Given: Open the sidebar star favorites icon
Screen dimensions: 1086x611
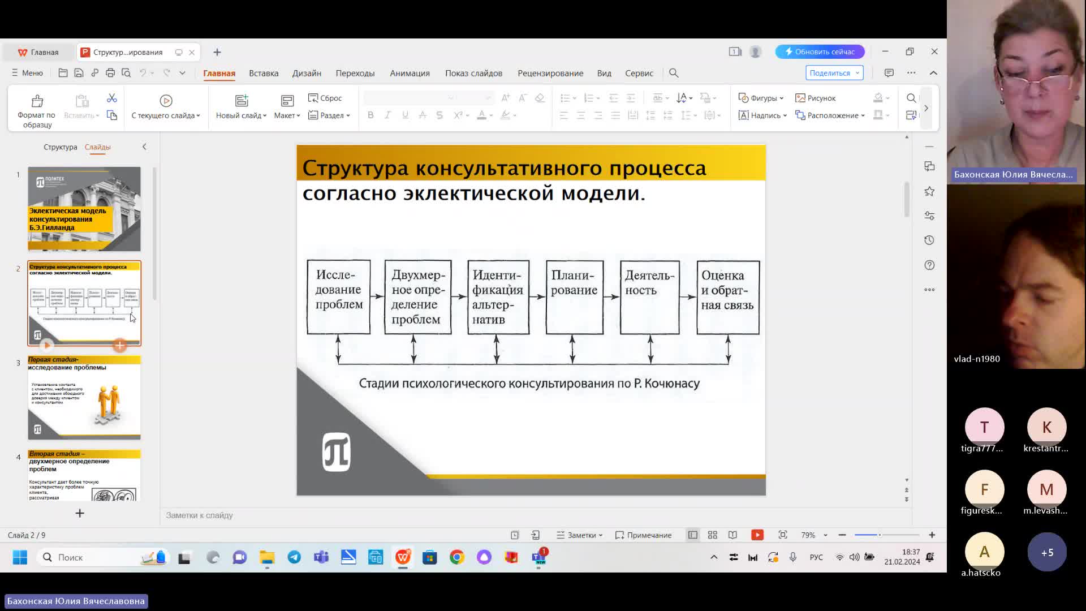Looking at the screenshot, I should (x=929, y=191).
